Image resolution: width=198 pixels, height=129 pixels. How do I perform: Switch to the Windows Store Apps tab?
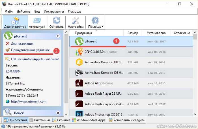click(89, 120)
